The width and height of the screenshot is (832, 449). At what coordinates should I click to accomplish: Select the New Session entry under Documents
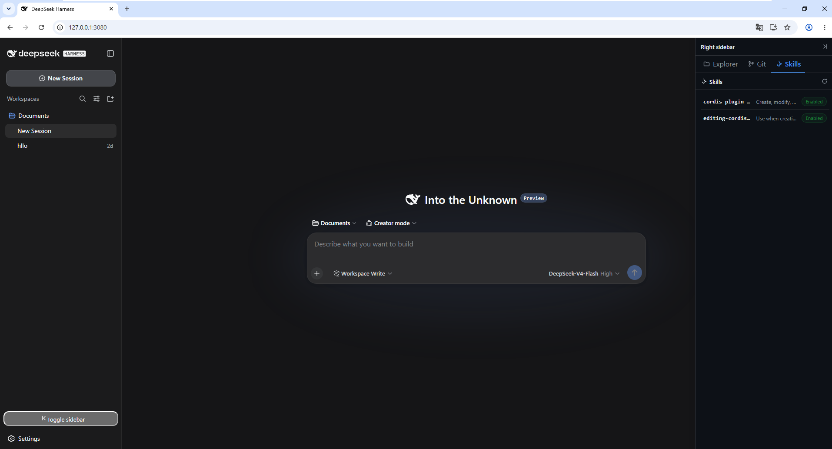tap(61, 131)
